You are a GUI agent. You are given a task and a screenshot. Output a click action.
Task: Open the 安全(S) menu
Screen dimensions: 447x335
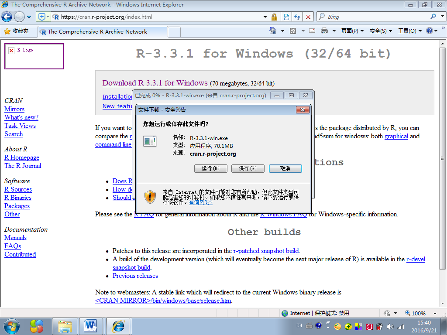pyautogui.click(x=381, y=31)
